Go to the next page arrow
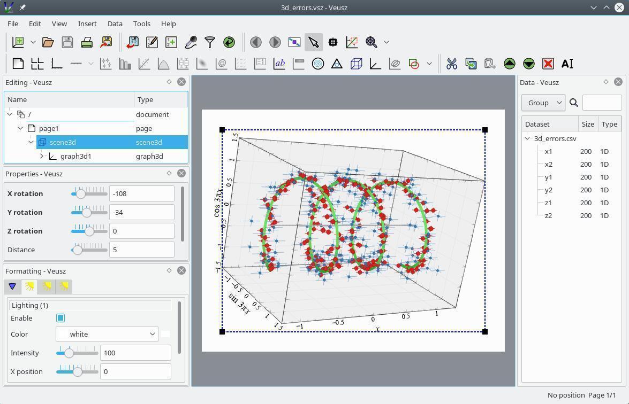Viewport: 629px width, 404px height. pos(275,42)
